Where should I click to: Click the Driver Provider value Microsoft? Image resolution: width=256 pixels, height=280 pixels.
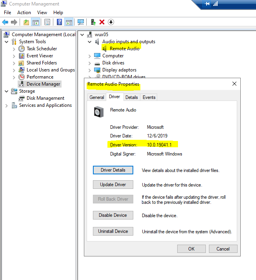tap(155, 127)
